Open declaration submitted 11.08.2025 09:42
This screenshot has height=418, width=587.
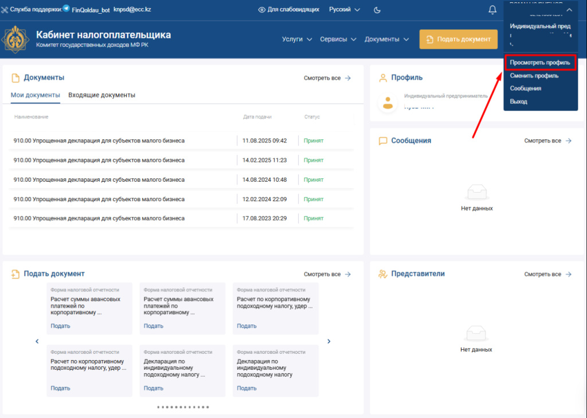pos(99,140)
